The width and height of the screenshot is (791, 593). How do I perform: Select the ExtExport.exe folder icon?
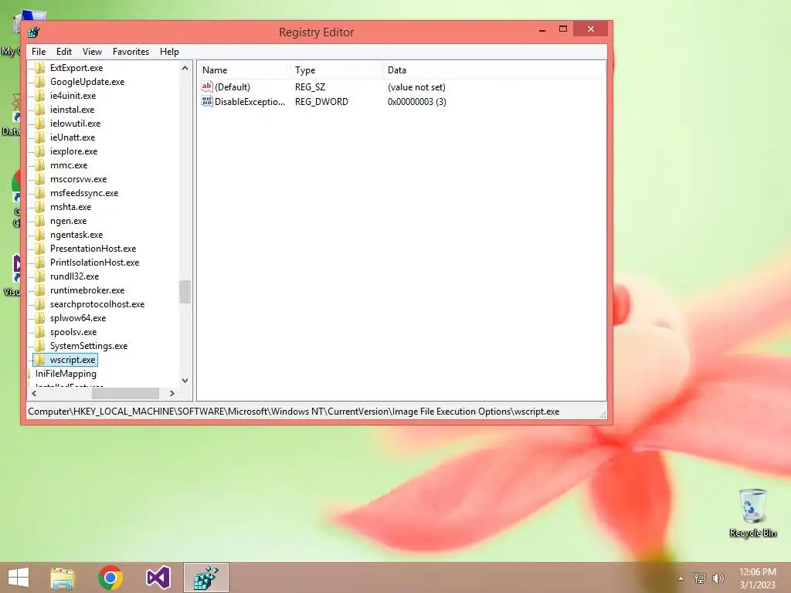[x=40, y=68]
